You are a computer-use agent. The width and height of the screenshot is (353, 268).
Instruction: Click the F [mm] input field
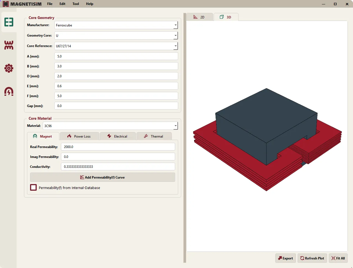(116, 96)
